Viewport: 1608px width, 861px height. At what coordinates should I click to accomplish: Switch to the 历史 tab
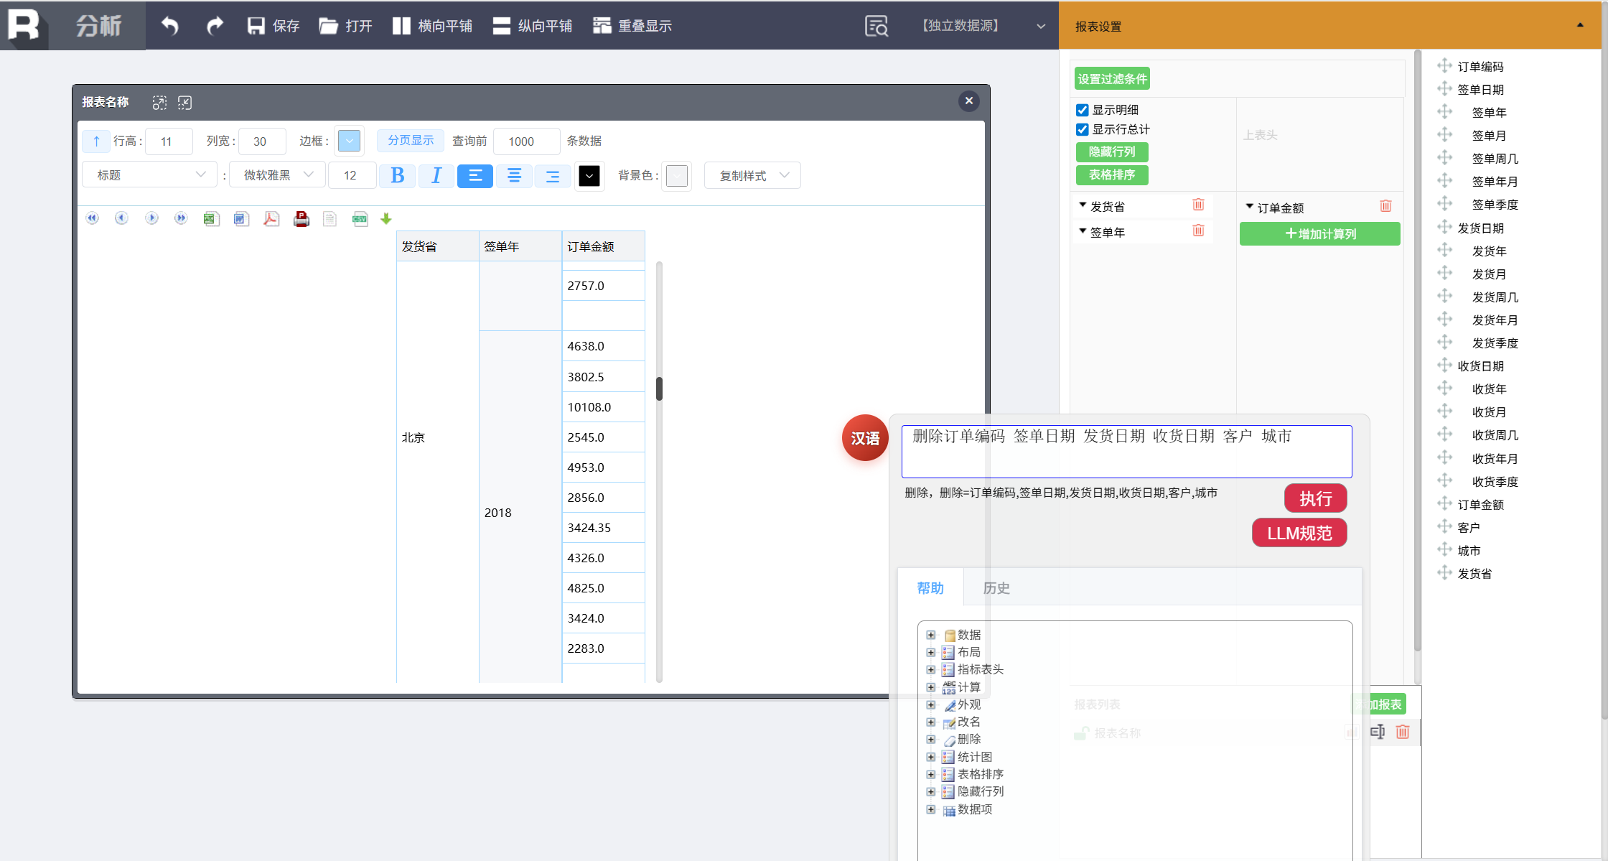(x=996, y=588)
